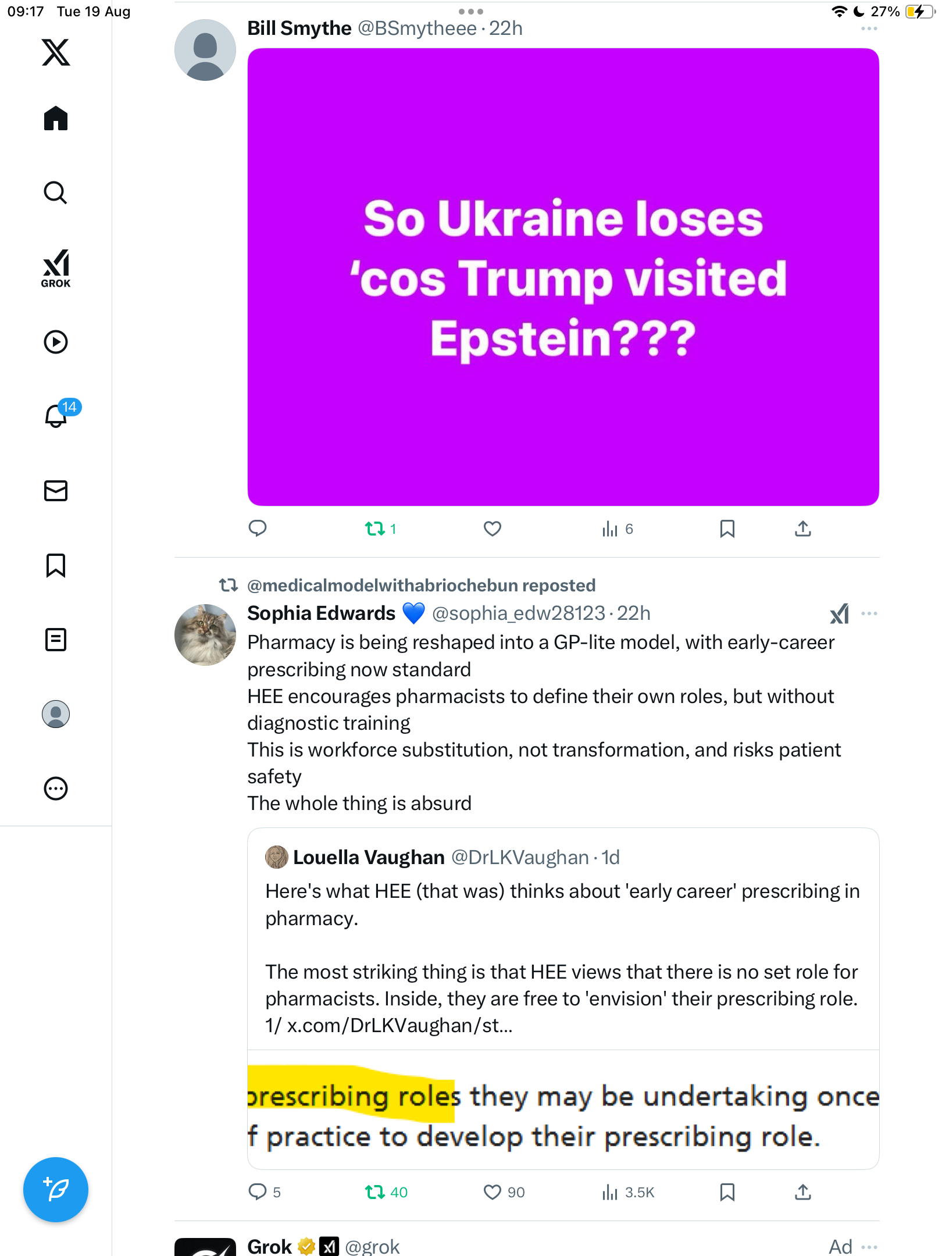Open Bookmarks in the sidebar
Image resolution: width=942 pixels, height=1256 pixels.
[x=56, y=565]
